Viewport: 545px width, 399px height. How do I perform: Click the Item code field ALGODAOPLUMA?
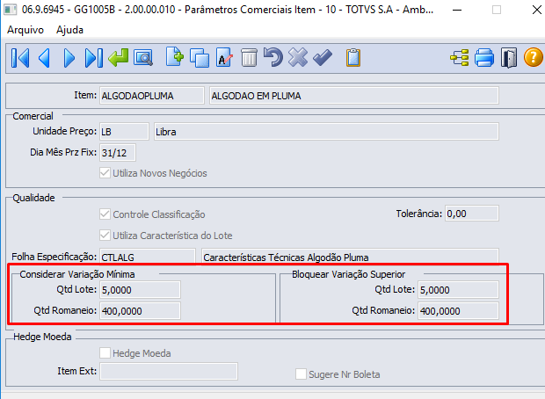coord(152,96)
